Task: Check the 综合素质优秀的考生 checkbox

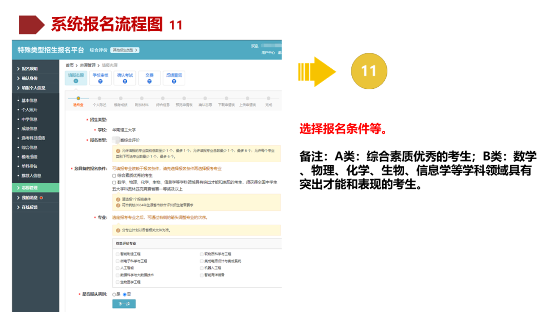Action: click(113, 177)
